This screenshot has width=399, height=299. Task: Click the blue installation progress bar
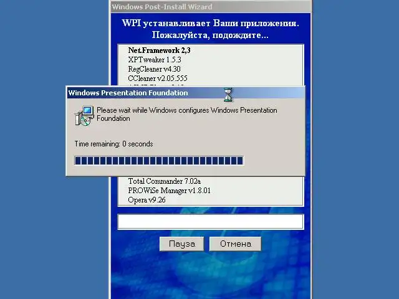(x=159, y=161)
